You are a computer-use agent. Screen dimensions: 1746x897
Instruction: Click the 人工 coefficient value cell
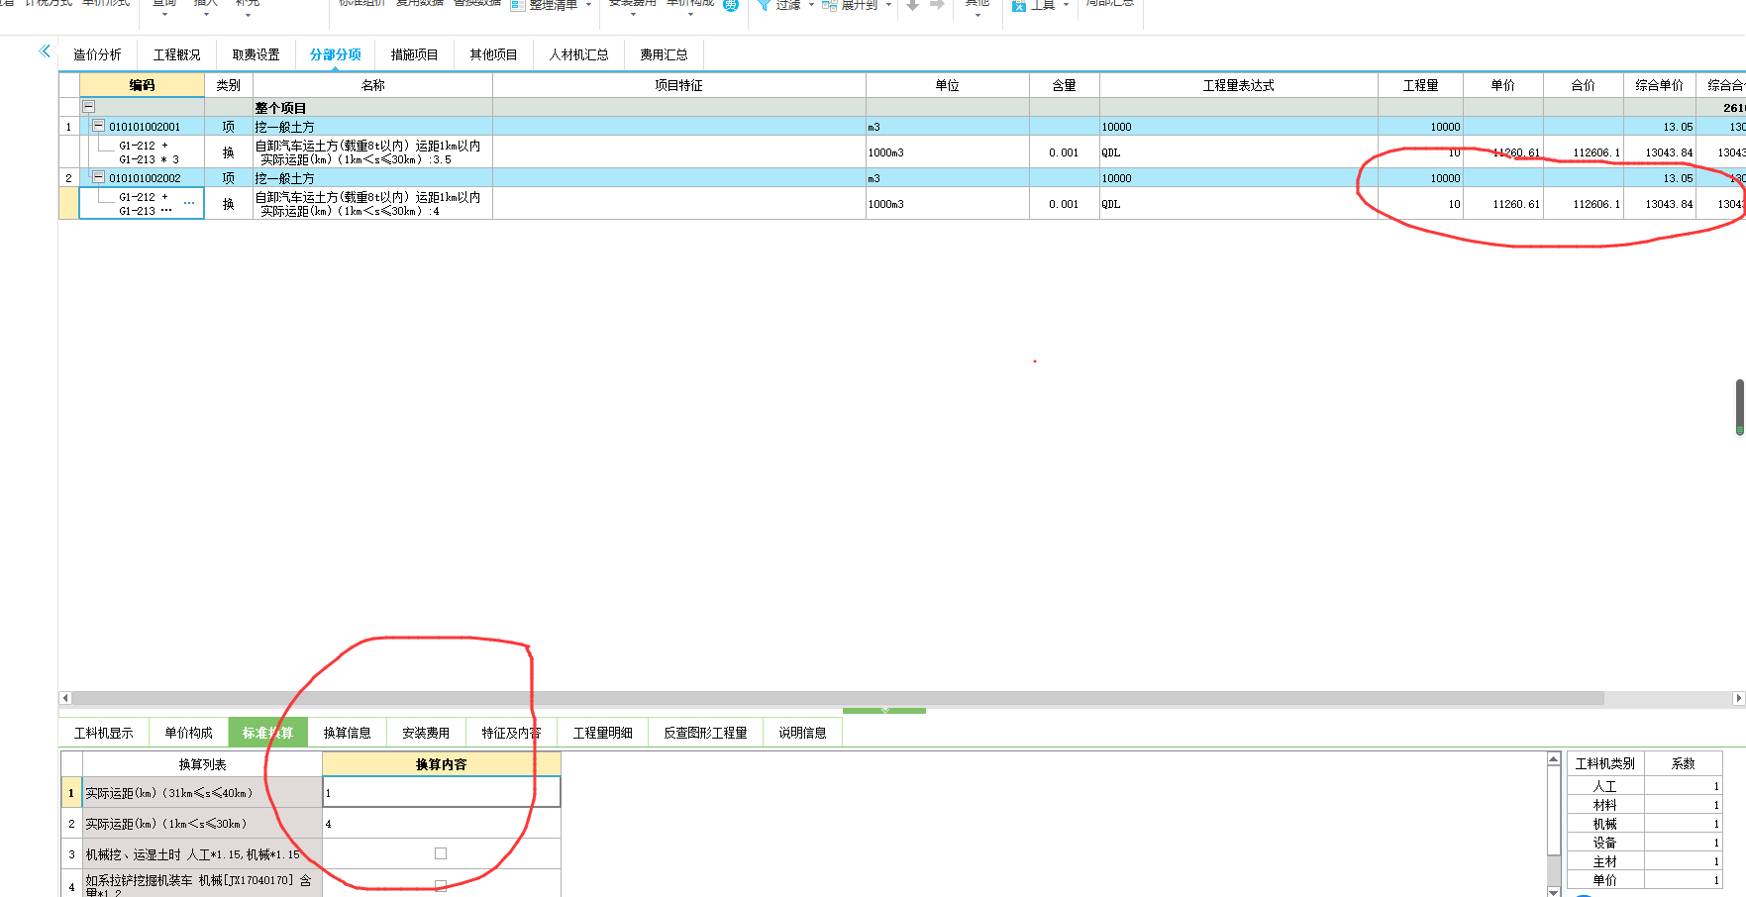[x=1683, y=786]
